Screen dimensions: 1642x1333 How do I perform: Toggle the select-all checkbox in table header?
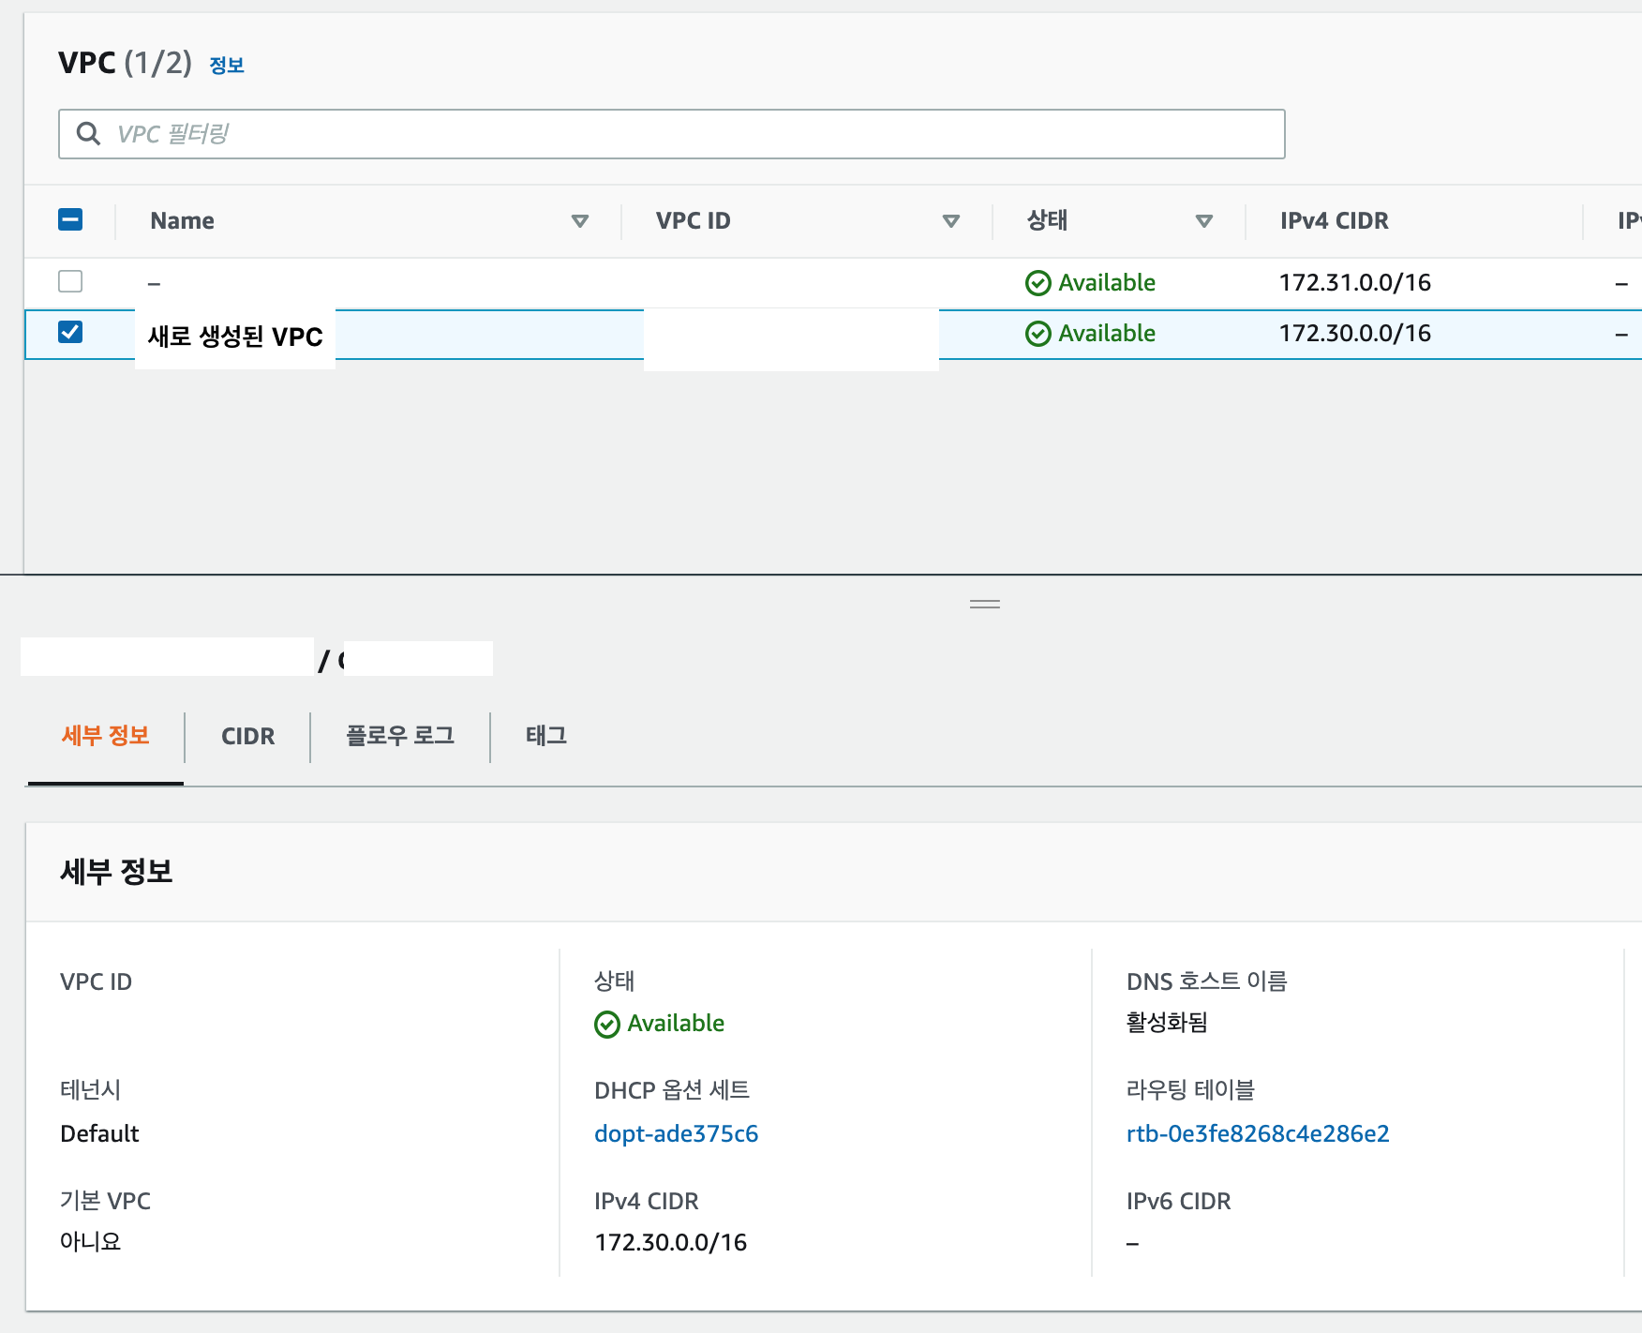[x=70, y=219]
